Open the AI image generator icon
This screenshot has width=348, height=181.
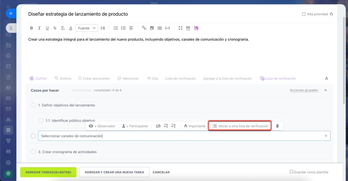tap(196, 28)
